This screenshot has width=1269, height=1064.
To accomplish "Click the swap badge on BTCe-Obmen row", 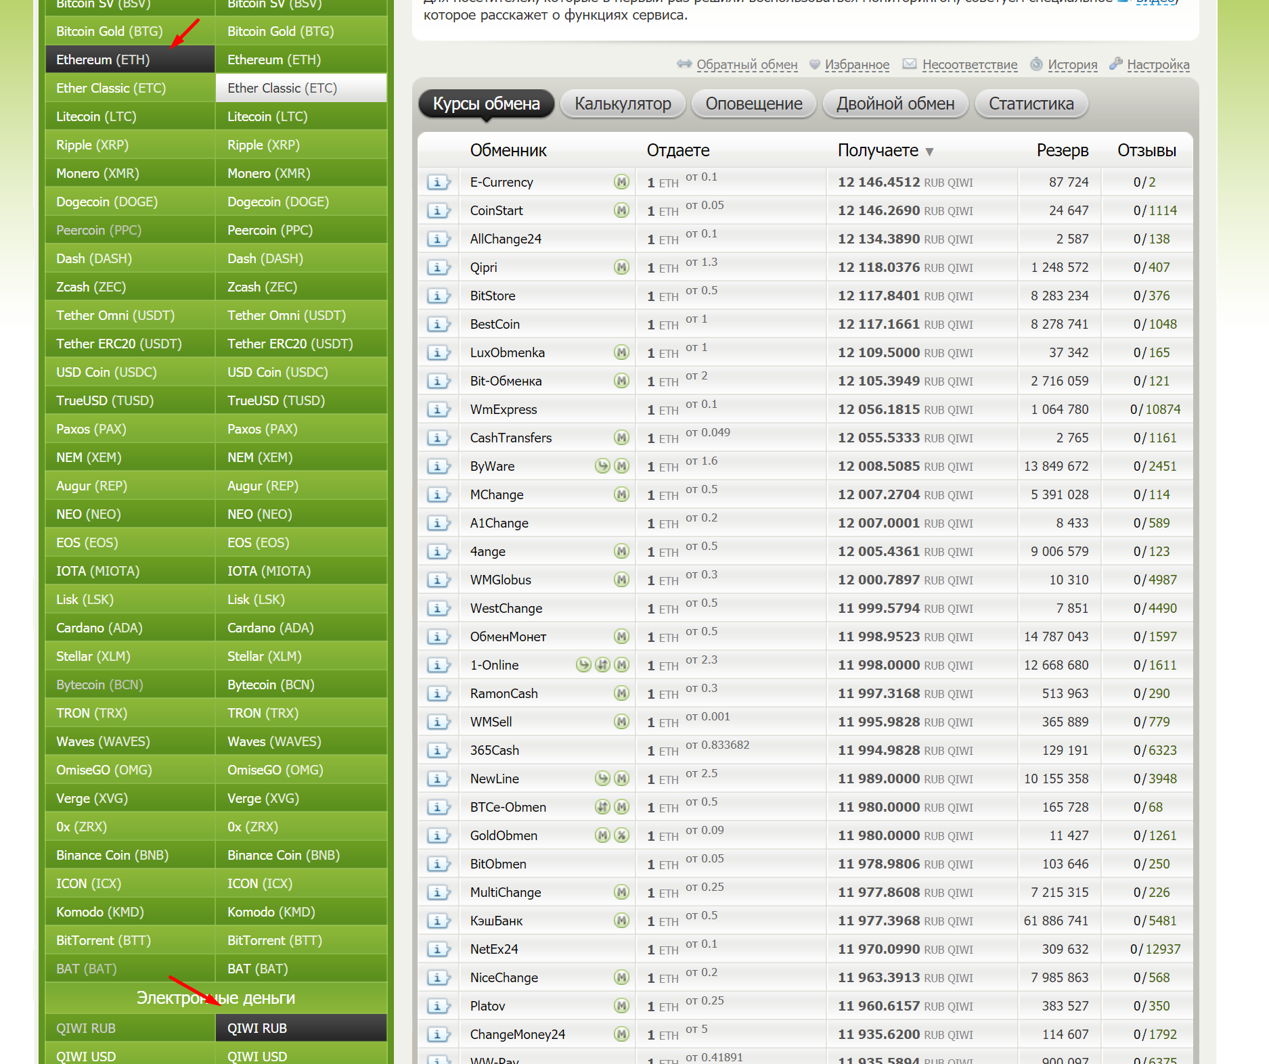I will click(602, 807).
